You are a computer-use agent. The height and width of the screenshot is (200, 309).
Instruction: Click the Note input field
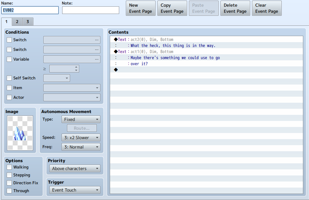coord(91,10)
